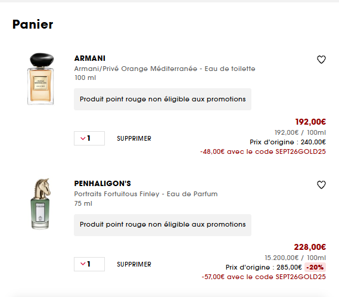
Task: Click the Panier heading
Action: coord(33,24)
